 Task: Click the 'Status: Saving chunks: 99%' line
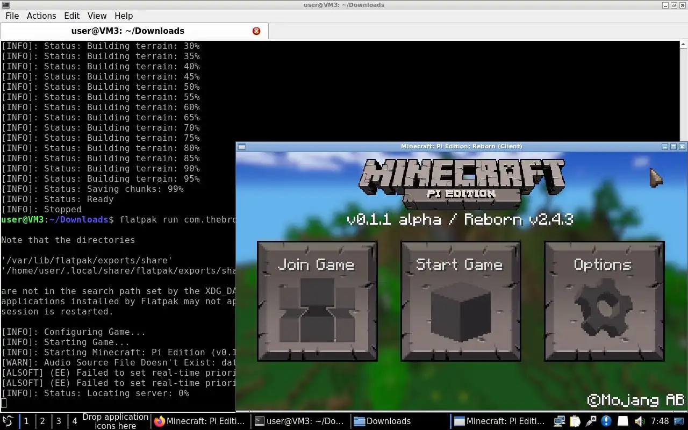92,189
